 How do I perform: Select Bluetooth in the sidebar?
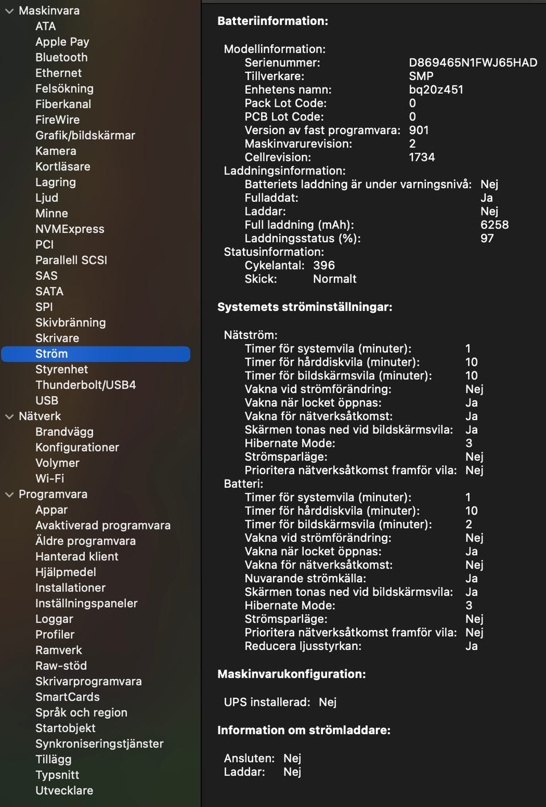coord(61,57)
